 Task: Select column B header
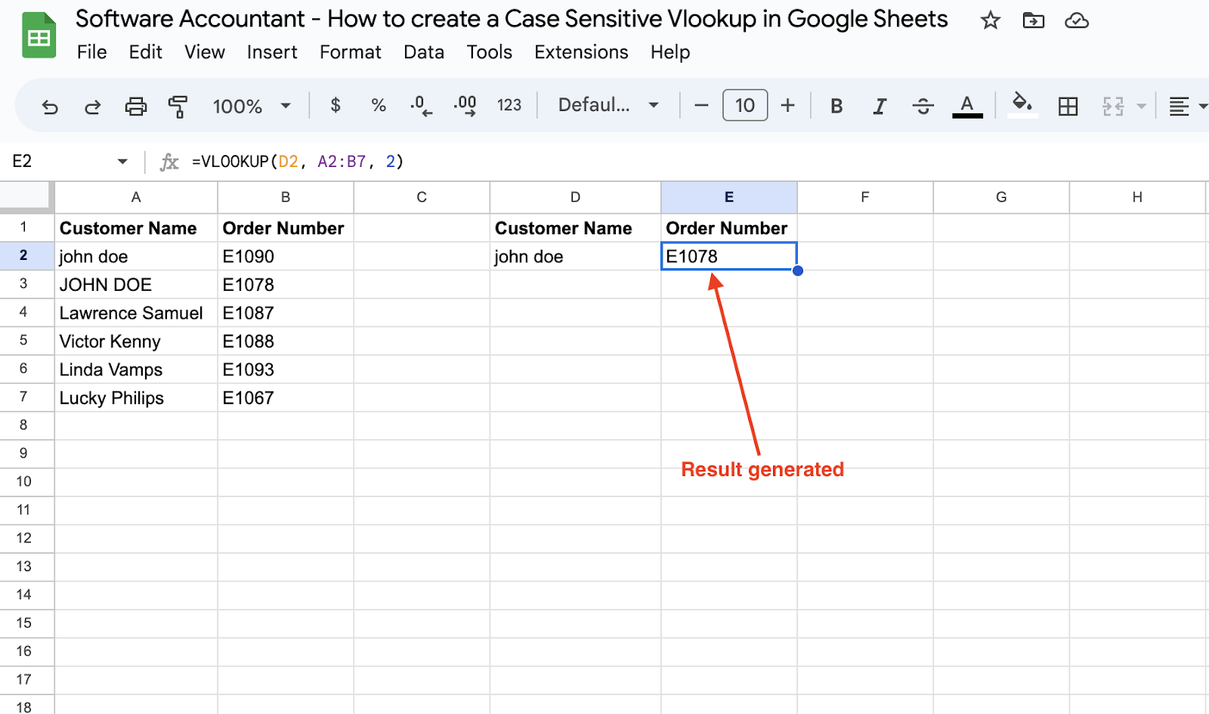[x=286, y=197]
